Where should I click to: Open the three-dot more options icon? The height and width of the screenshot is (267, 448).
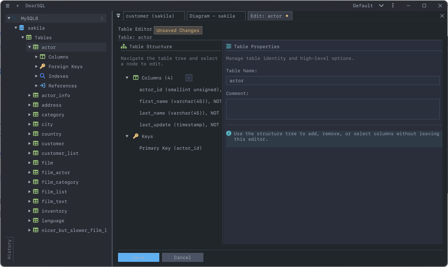[x=393, y=6]
